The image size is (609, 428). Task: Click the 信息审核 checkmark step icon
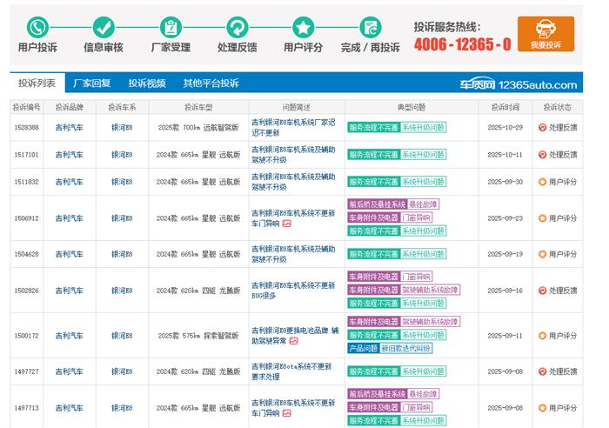click(104, 27)
